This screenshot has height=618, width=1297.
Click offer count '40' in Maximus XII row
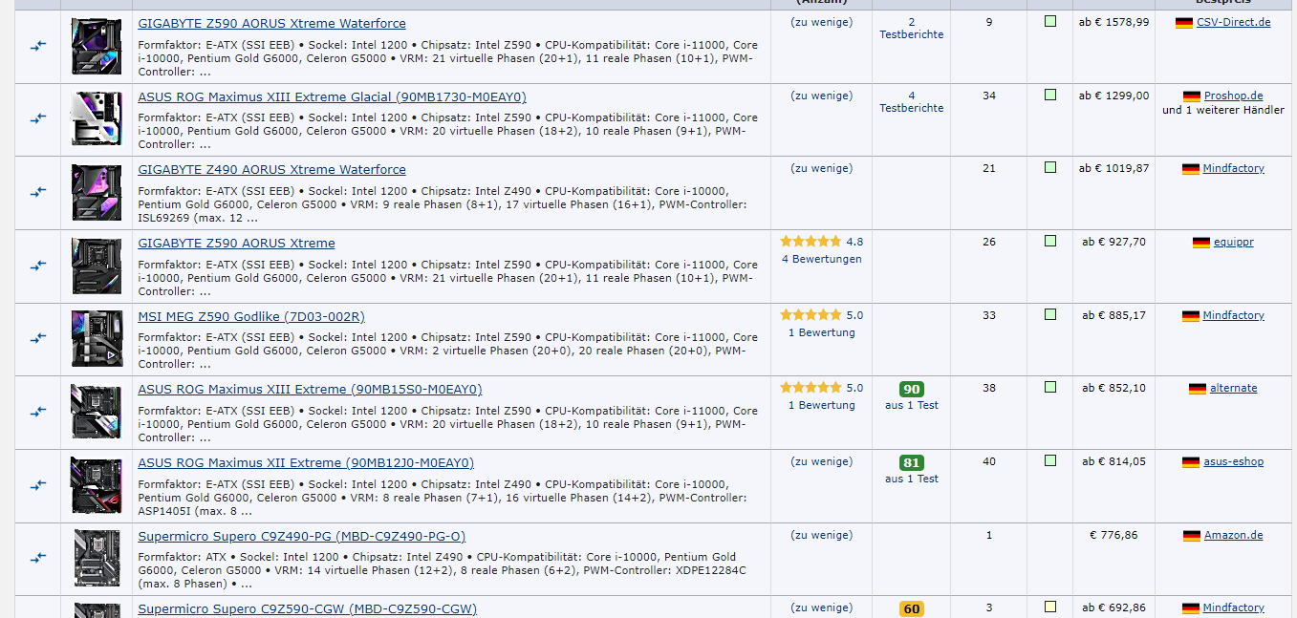coord(989,461)
